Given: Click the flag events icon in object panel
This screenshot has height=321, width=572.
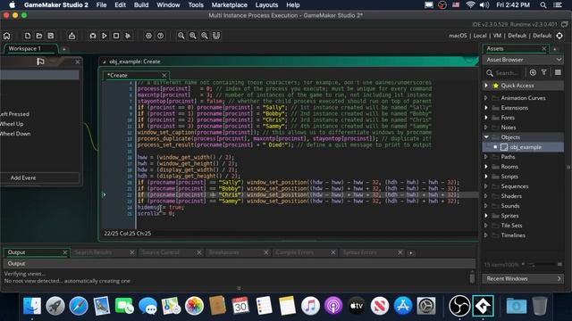Looking at the screenshot, I should pos(40,62).
